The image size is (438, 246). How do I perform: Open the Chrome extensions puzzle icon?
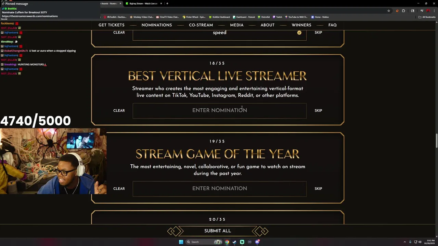[x=403, y=11]
